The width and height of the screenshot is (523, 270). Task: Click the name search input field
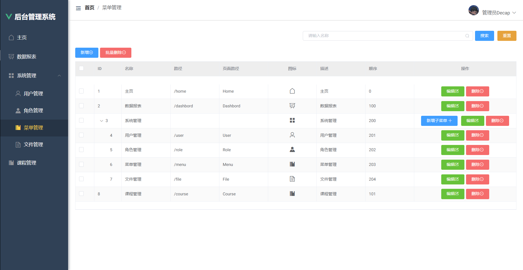tap(382, 36)
